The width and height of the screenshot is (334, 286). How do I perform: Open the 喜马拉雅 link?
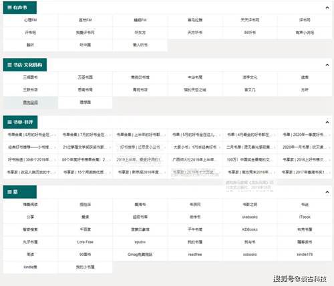click(195, 20)
